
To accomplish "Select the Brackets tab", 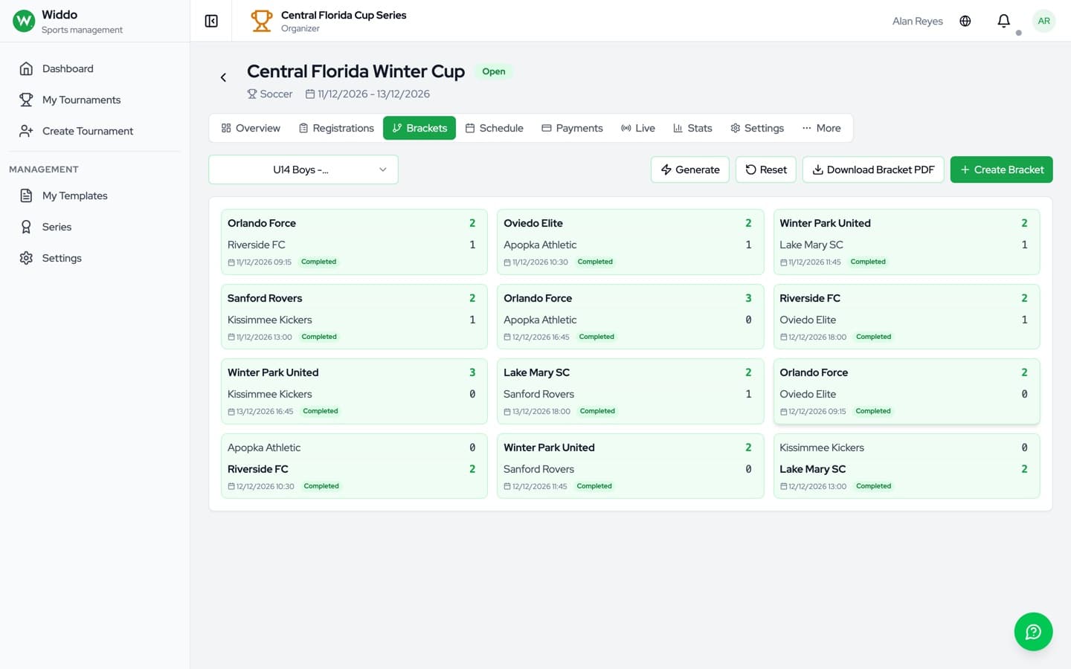I will [419, 128].
